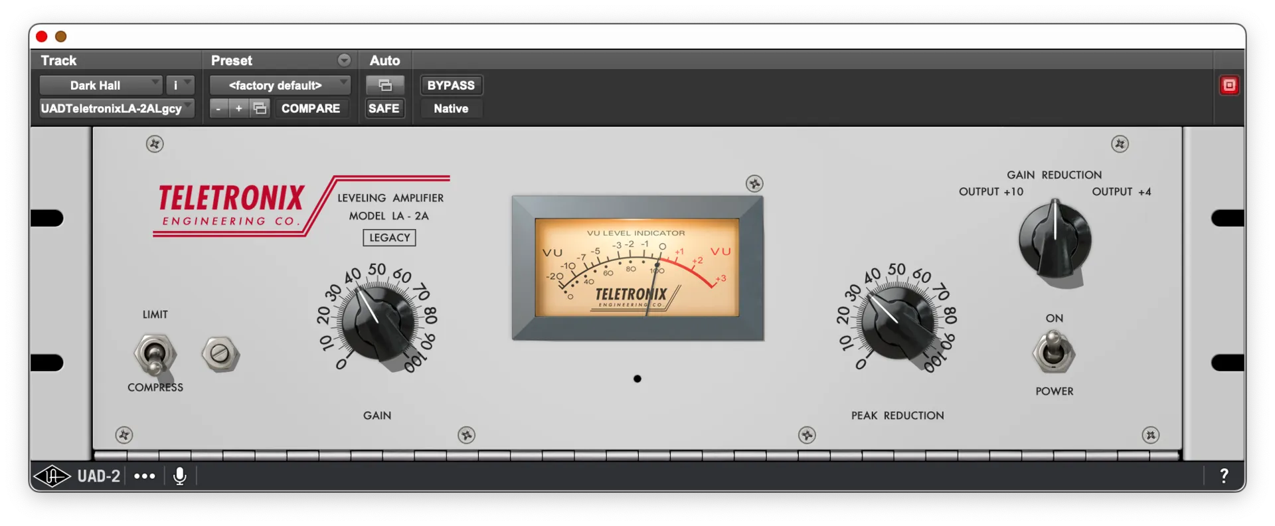
Task: Click the Native button
Action: tap(451, 108)
